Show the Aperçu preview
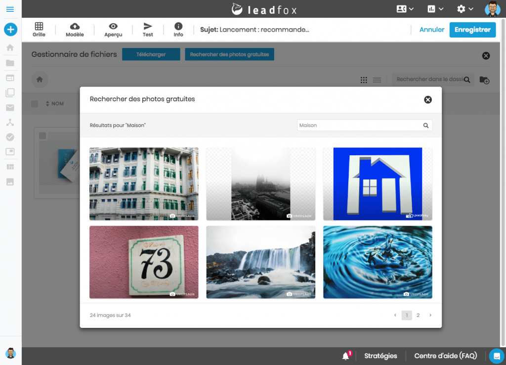Viewport: 506px width, 365px height. point(113,29)
